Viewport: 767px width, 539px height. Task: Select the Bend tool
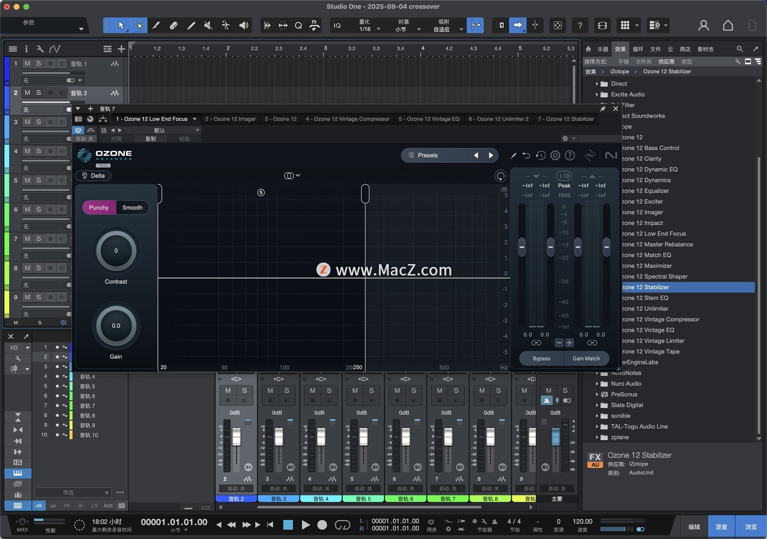[x=226, y=26]
